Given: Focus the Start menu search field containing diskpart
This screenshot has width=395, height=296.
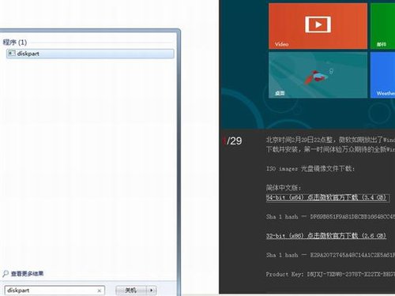Looking at the screenshot, I should coord(55,290).
